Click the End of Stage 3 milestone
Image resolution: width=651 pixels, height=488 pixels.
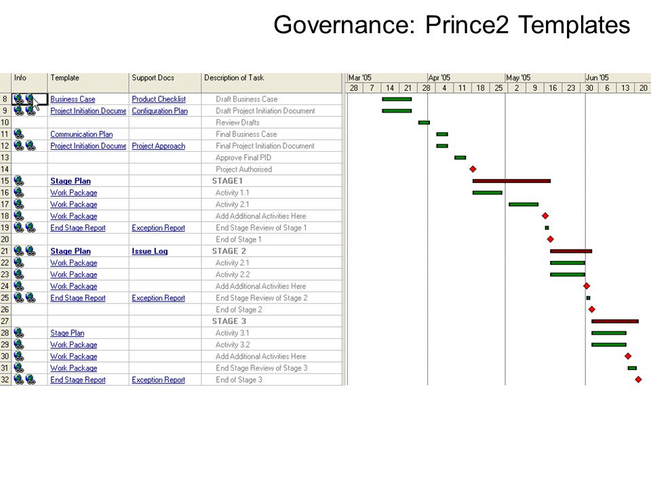(639, 380)
